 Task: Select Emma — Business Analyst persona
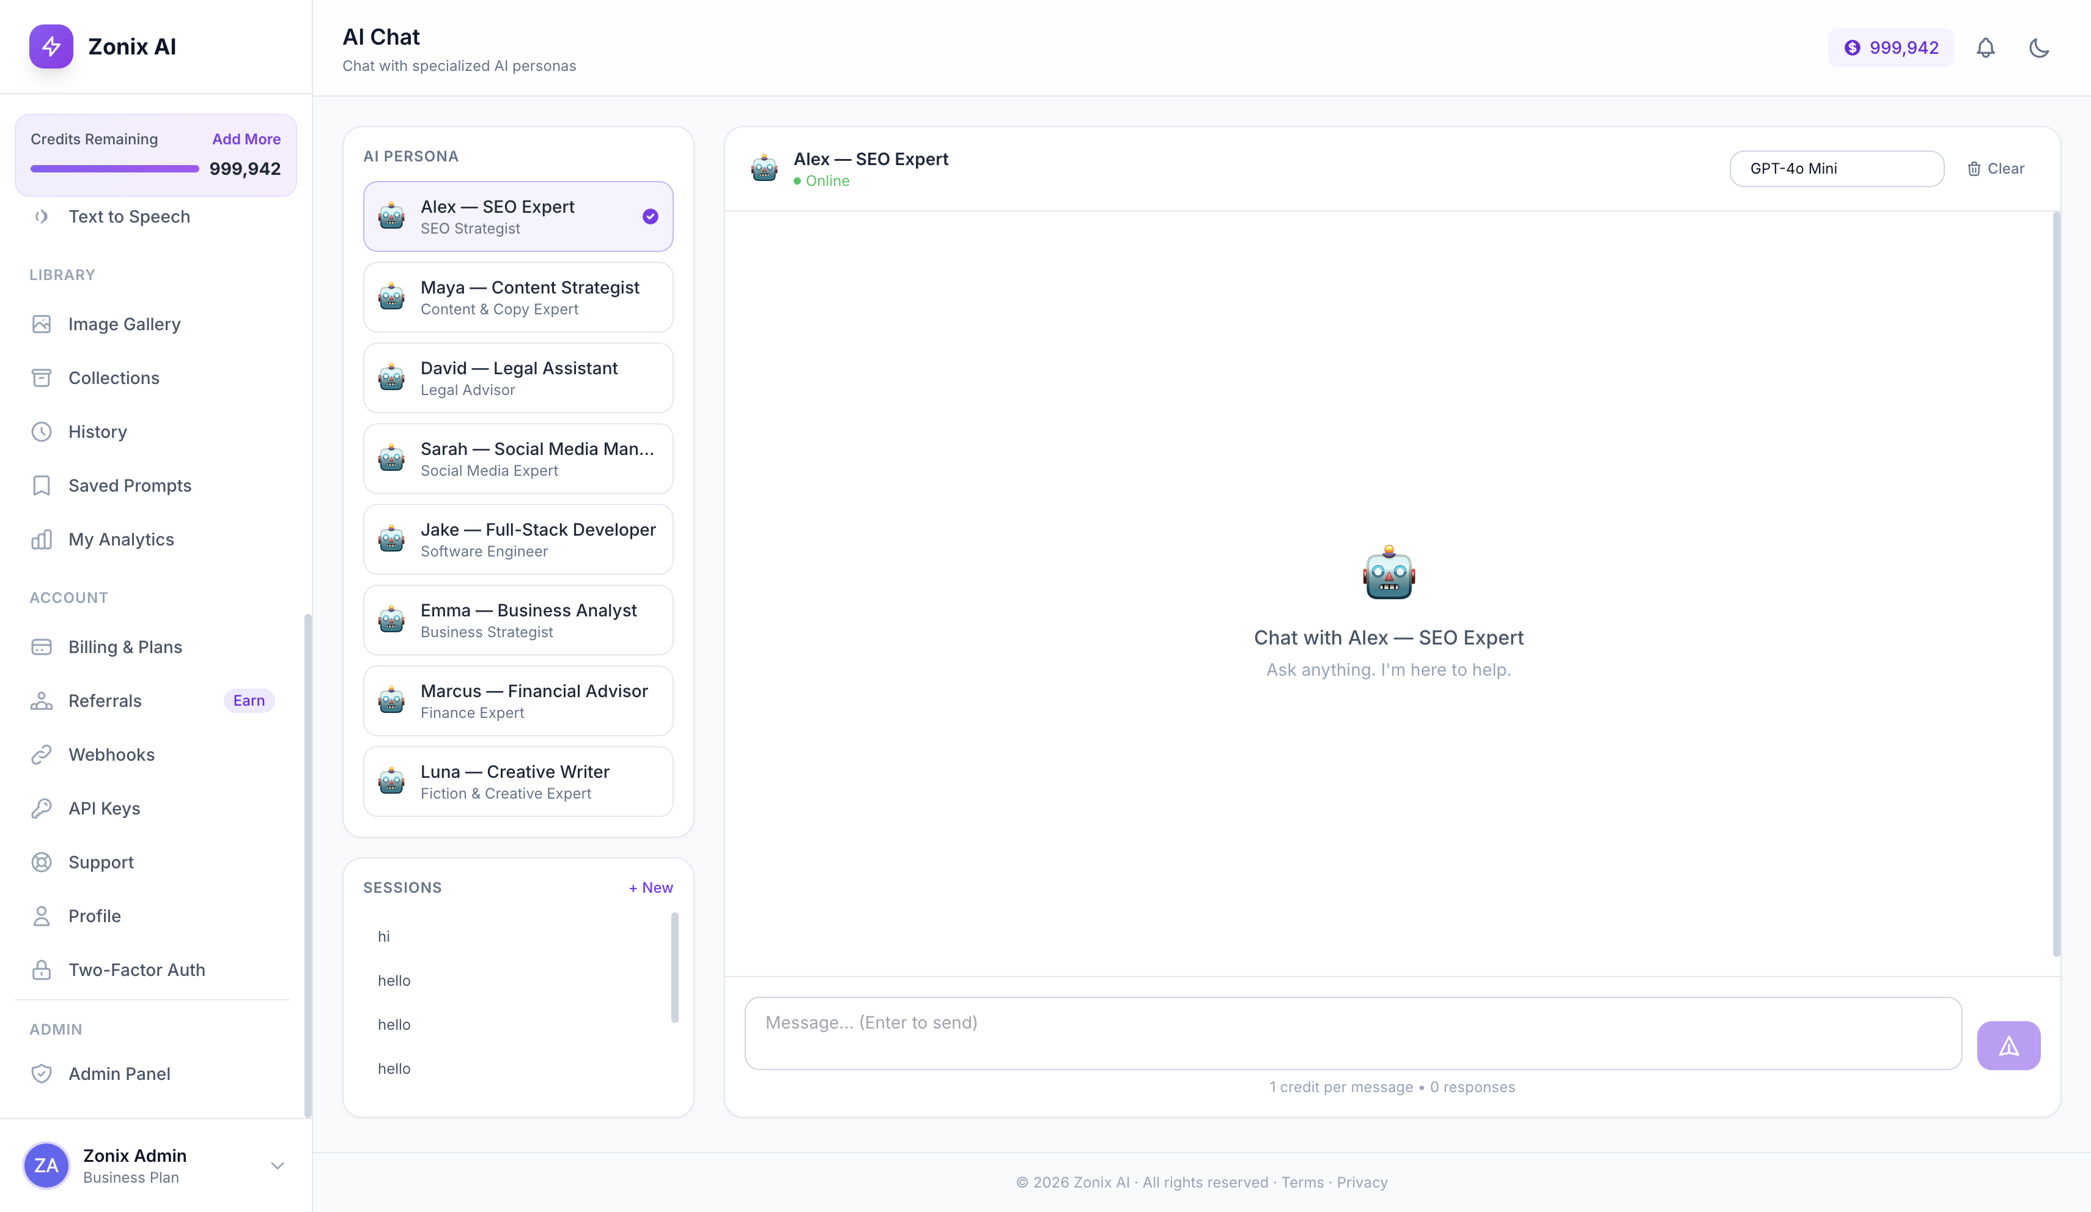(x=518, y=620)
